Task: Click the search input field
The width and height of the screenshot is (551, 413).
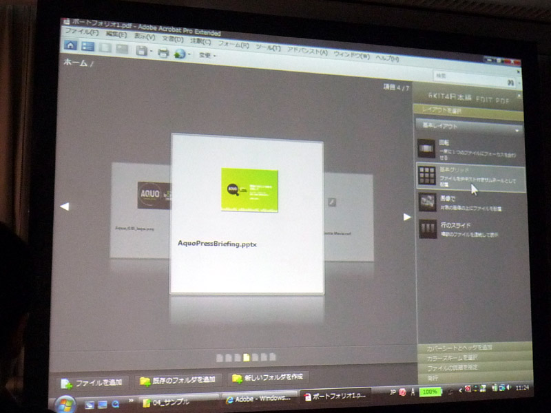Action: click(x=469, y=78)
